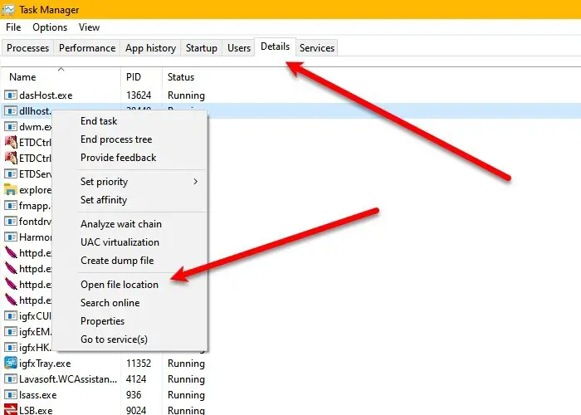Click PID value 13624
This screenshot has width=581, height=415.
[x=139, y=95]
